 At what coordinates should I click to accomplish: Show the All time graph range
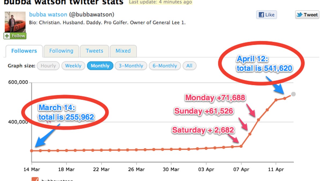pos(189,66)
